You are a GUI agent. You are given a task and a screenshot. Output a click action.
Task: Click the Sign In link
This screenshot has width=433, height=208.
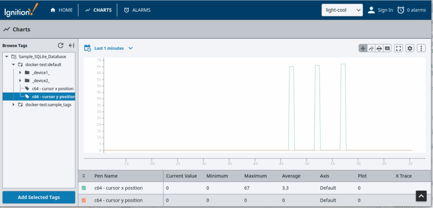(x=380, y=10)
